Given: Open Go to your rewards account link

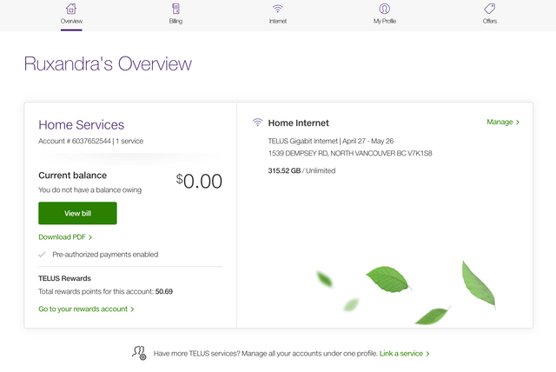Looking at the screenshot, I should [83, 309].
